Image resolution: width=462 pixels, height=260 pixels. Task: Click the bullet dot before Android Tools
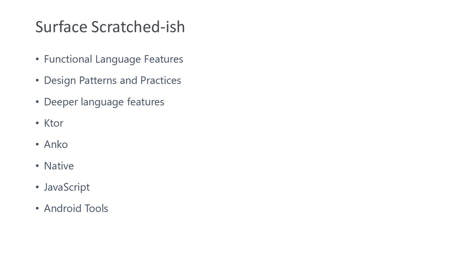pyautogui.click(x=37, y=209)
